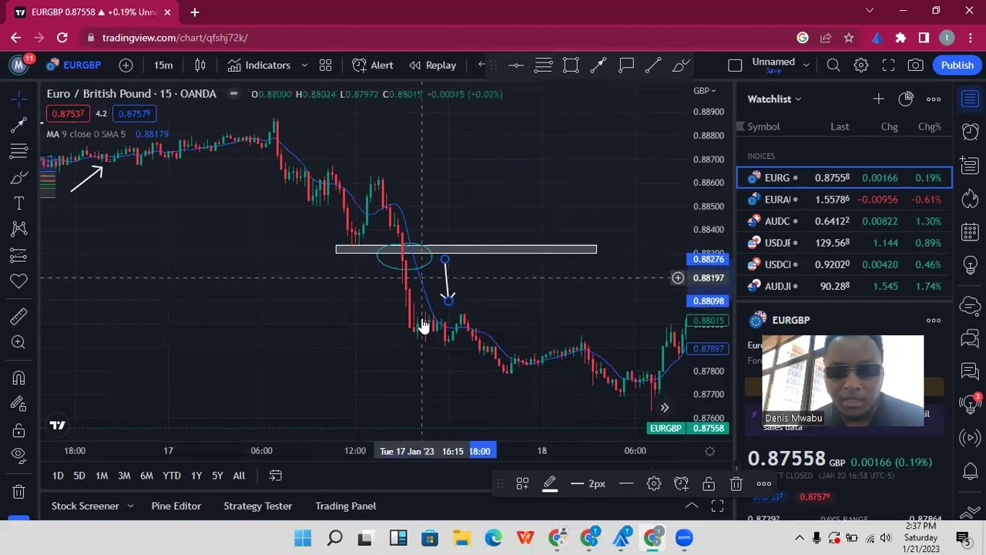Screen dimensions: 986x555
Task: Toggle stay in drawing mode
Action: (19, 403)
